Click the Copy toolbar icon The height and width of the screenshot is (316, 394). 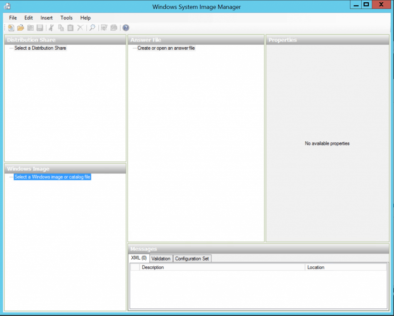[x=61, y=28]
